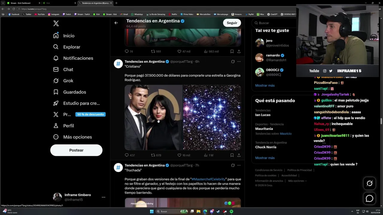
Task: Repost the post with 981 reposts
Action: pyautogui.click(x=156, y=51)
